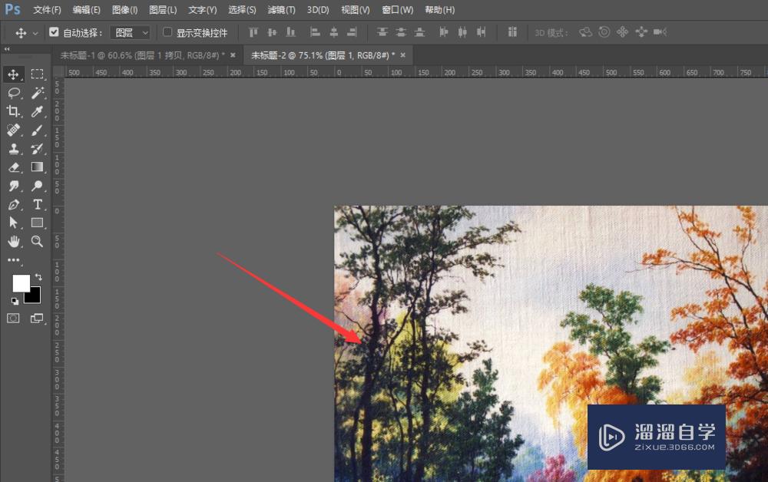Close the 未标题-1 document tab
The width and height of the screenshot is (768, 482).
click(233, 55)
